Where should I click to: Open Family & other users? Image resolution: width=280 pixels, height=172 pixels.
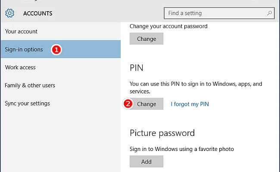tap(61, 86)
